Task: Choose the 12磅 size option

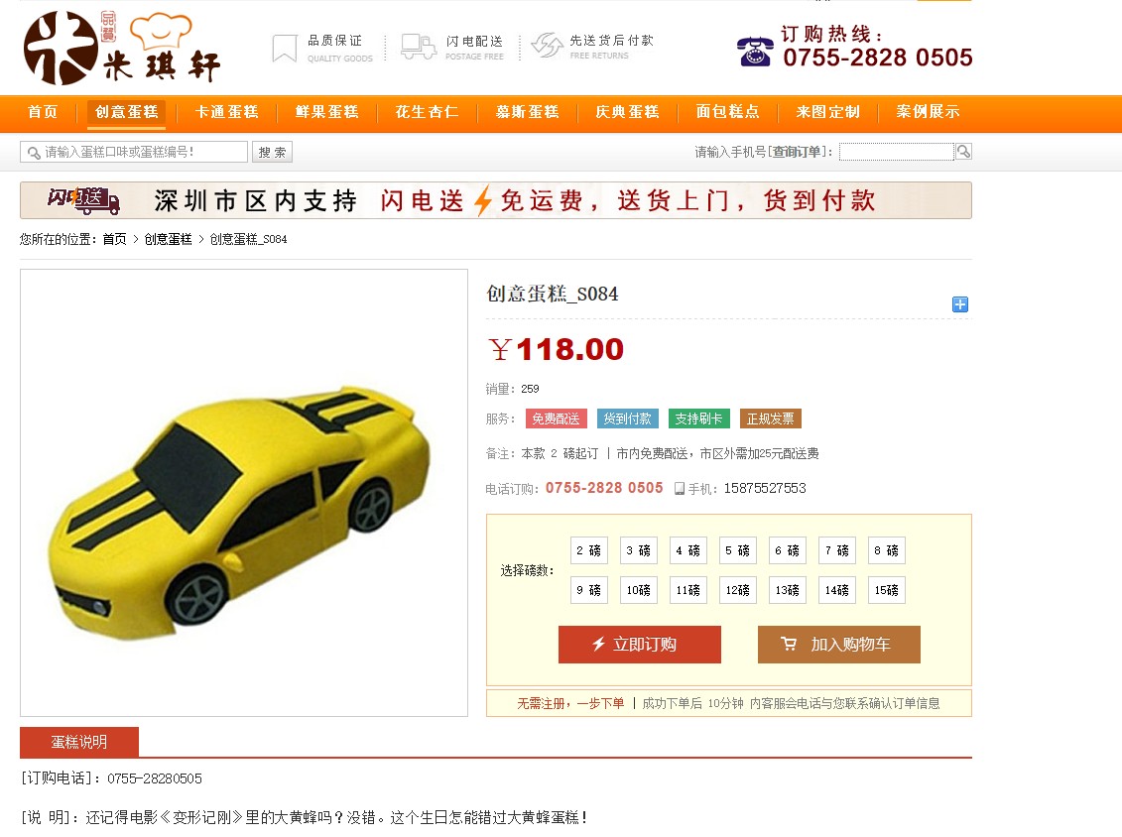Action: point(738,590)
